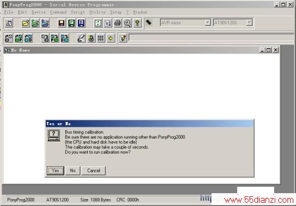Click the Save Data File 'D' icon
Image resolution: width=296 pixels, height=206 pixels.
tap(81, 23)
